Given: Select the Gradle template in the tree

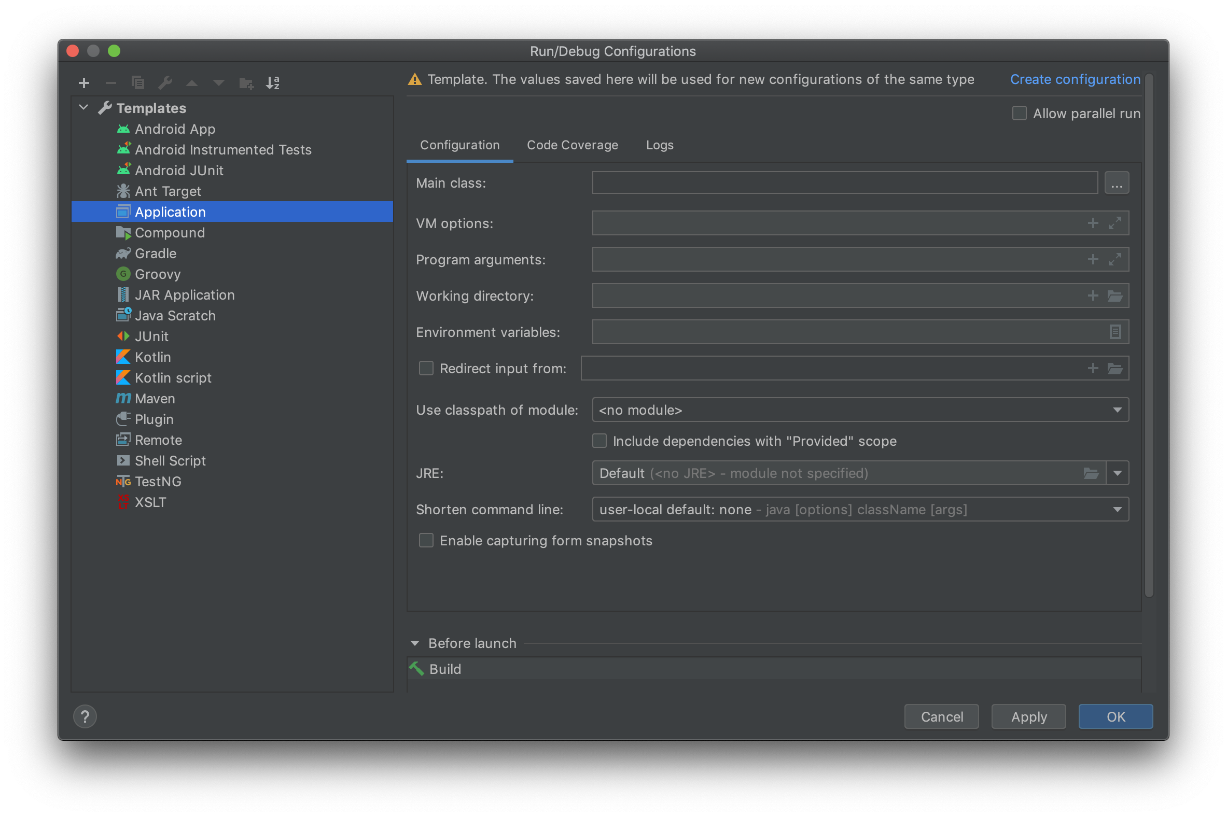Looking at the screenshot, I should tap(156, 253).
